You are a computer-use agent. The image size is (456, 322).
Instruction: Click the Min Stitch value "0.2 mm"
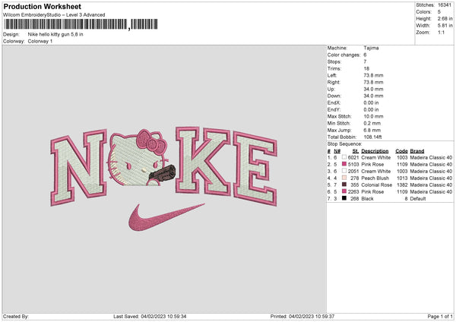tap(372, 123)
